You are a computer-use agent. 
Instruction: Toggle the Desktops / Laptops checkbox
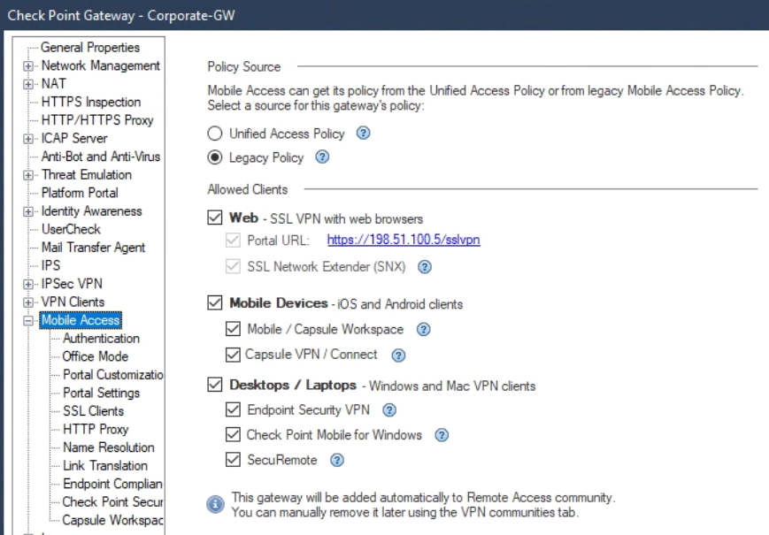click(x=215, y=385)
